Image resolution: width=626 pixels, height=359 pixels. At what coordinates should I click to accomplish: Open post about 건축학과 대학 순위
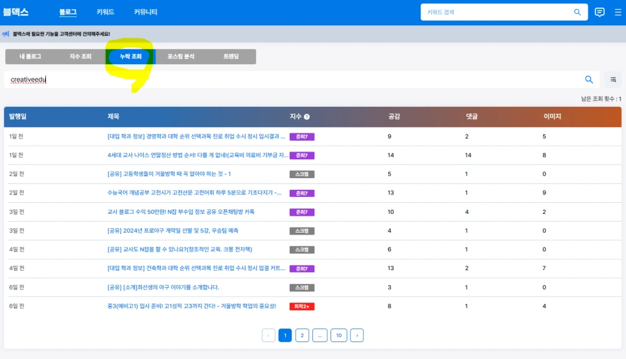196,268
